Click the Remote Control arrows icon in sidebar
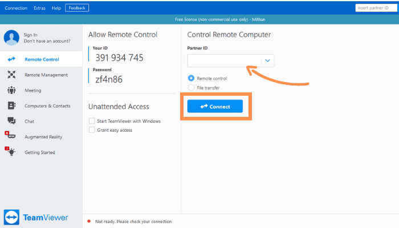 [11, 59]
